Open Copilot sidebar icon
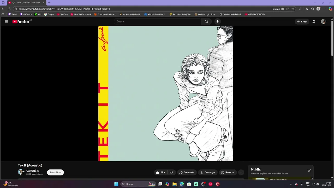Image resolution: width=334 pixels, height=188 pixels. (x=330, y=9)
